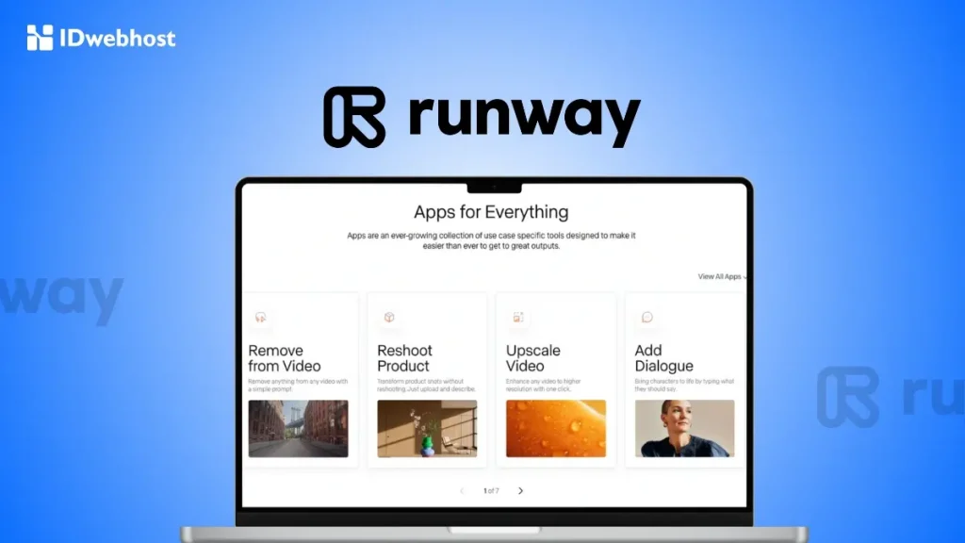This screenshot has height=543, width=965.
Task: Go to the next page of apps
Action: (520, 490)
